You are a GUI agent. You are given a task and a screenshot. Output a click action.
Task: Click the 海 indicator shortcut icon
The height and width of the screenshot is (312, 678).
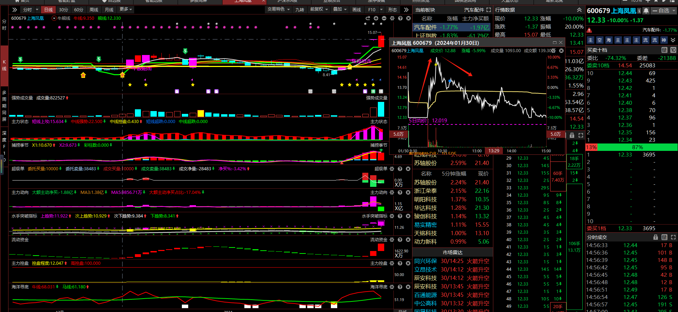point(609,40)
